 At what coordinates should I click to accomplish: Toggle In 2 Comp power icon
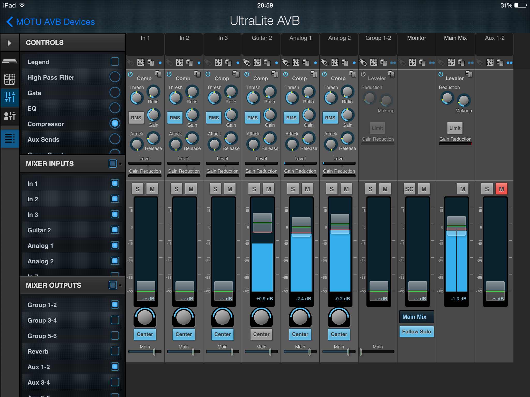[x=169, y=74]
